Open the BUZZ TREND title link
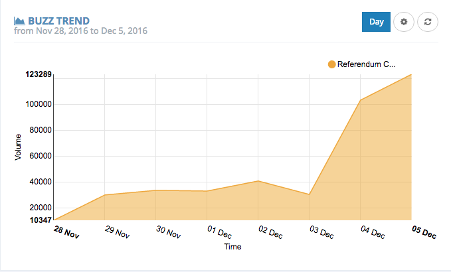The image size is (451, 272). coord(58,21)
